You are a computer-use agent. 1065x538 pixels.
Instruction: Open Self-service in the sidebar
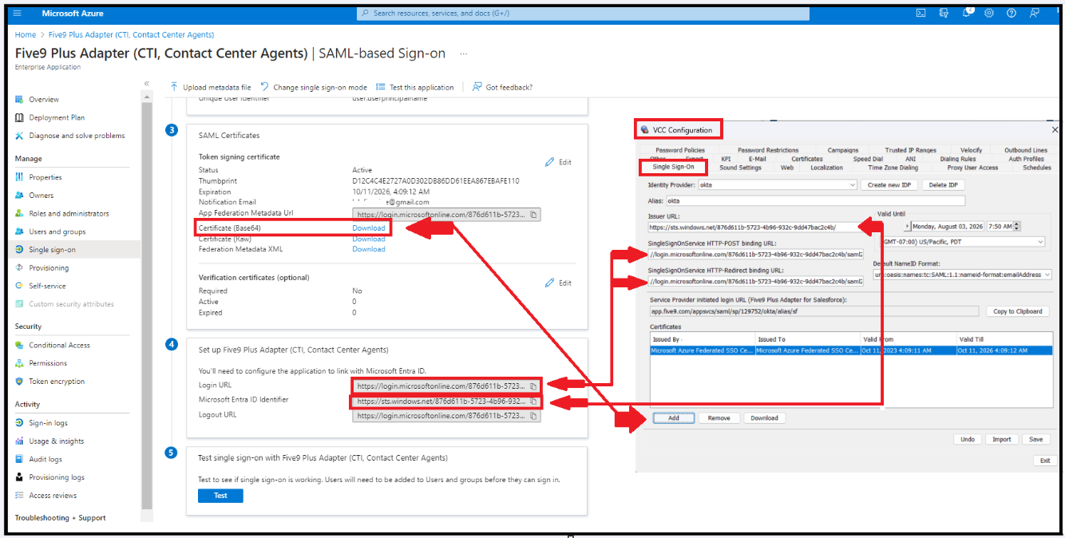pyautogui.click(x=47, y=286)
